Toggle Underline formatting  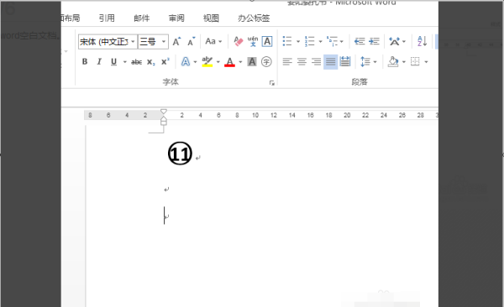113,62
